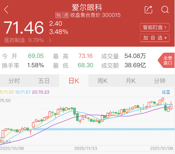Tap the MA5 indicator 5:71.50
This screenshot has width=175, height=154.
click(7, 92)
